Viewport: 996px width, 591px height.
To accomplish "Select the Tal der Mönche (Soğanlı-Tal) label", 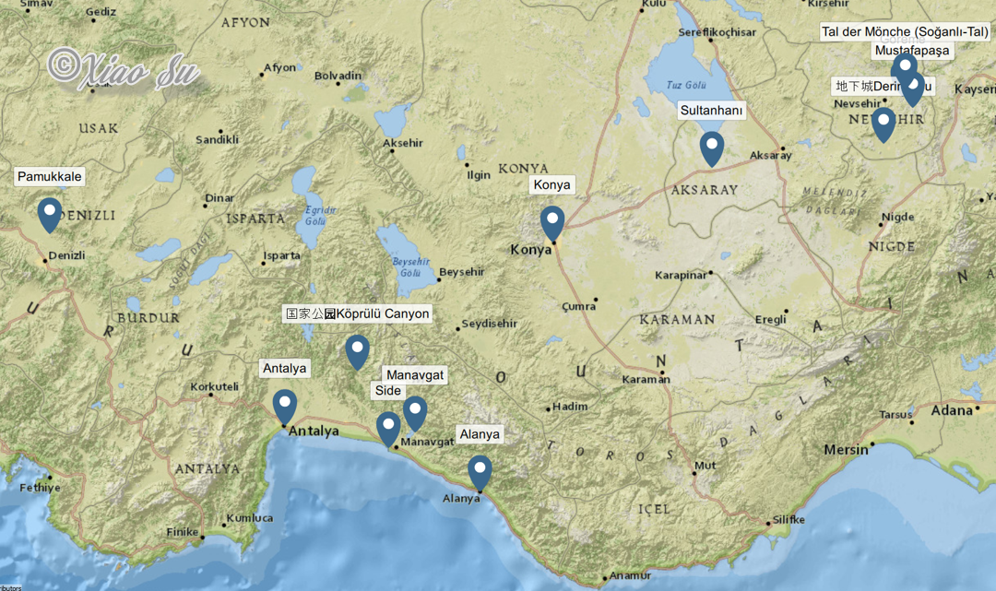I will pyautogui.click(x=904, y=32).
